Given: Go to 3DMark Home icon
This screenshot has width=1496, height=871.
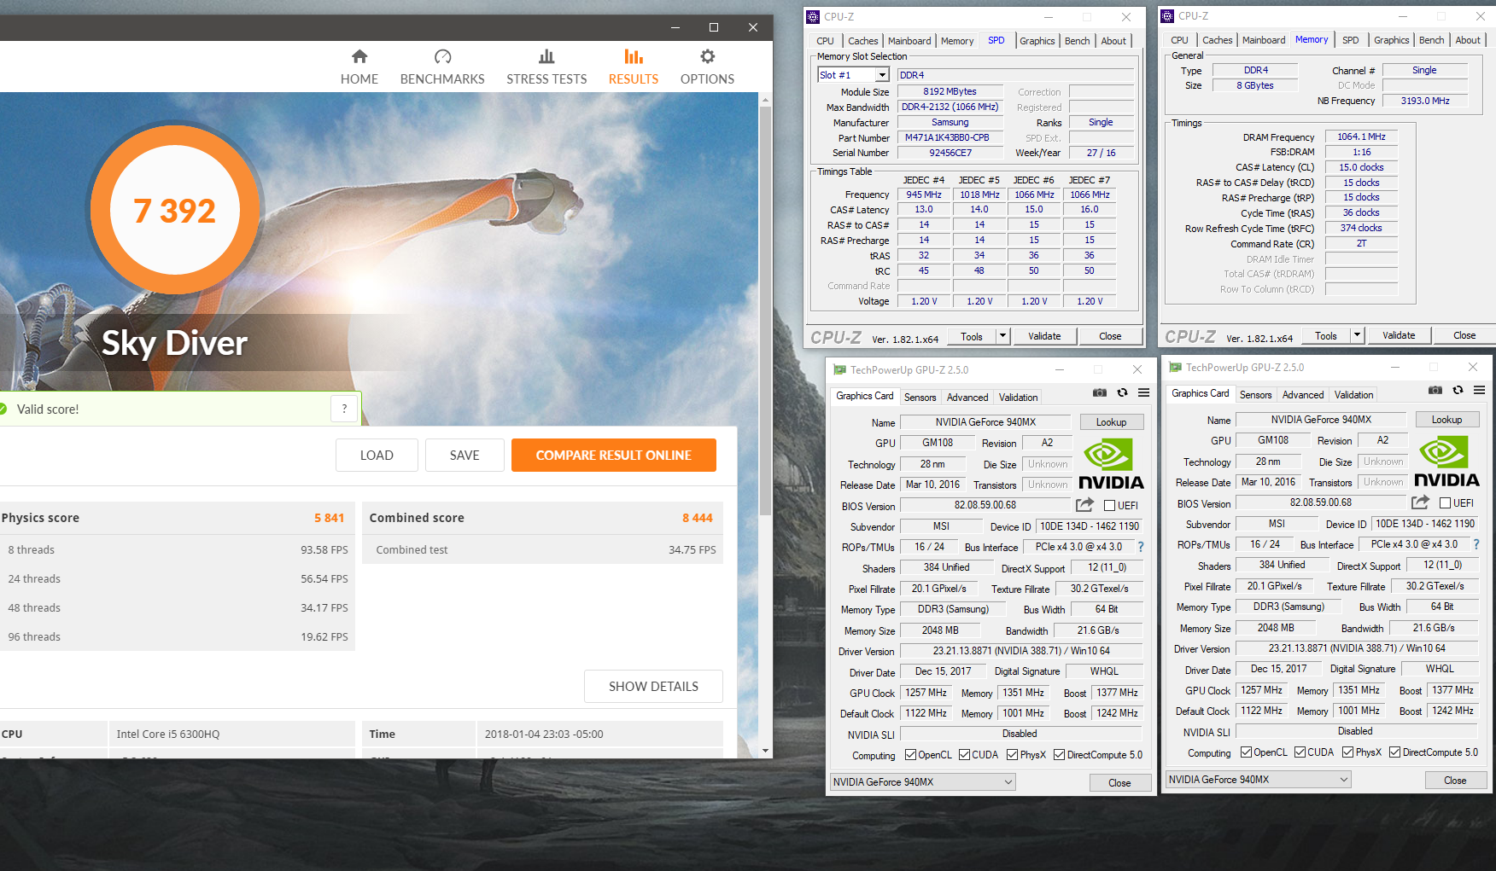Looking at the screenshot, I should [359, 56].
